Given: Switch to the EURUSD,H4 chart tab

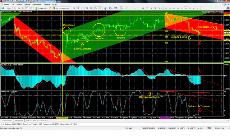Looking at the screenshot, I should pos(19,120).
